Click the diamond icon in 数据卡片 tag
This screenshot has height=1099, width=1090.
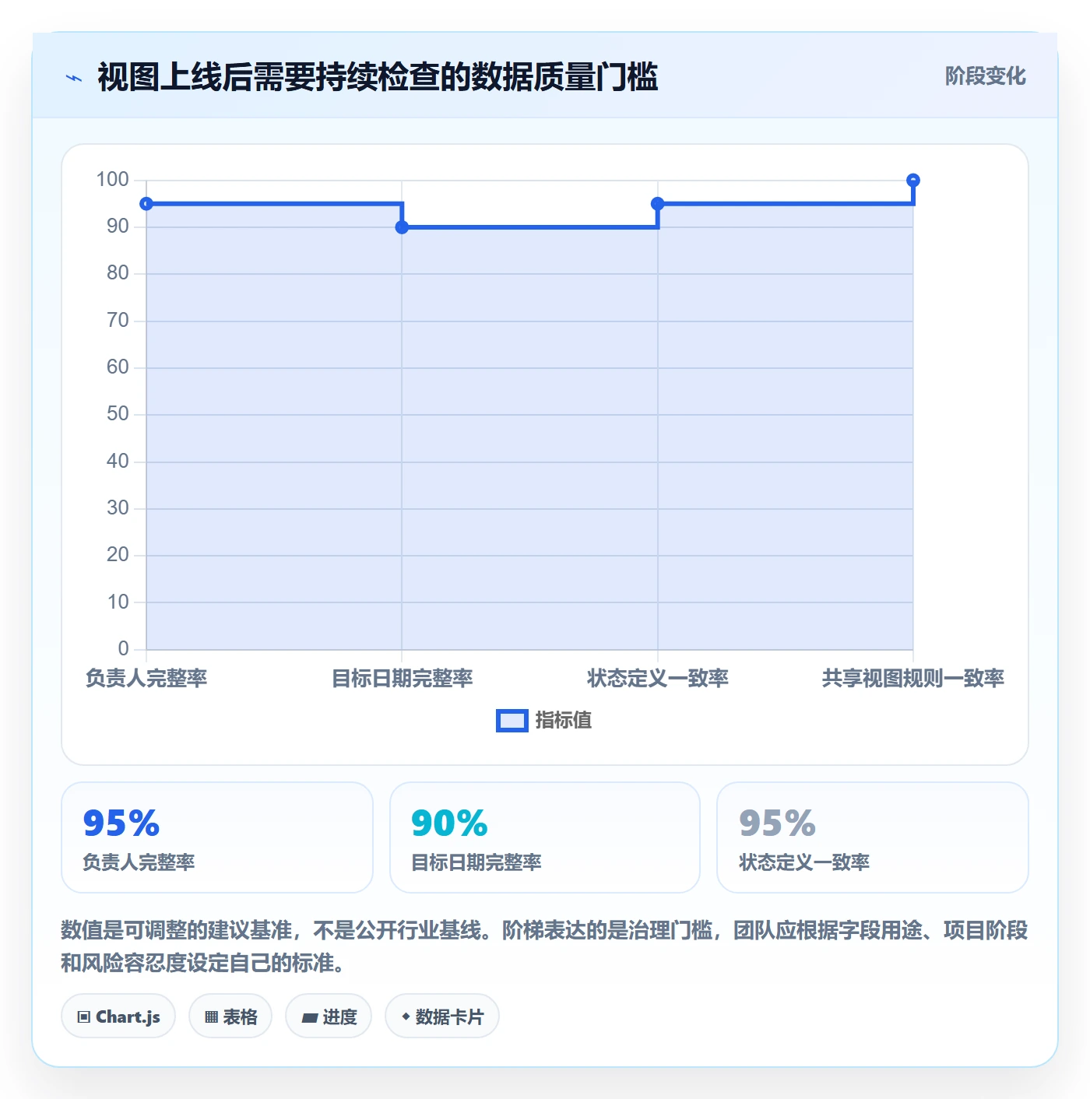point(406,1016)
